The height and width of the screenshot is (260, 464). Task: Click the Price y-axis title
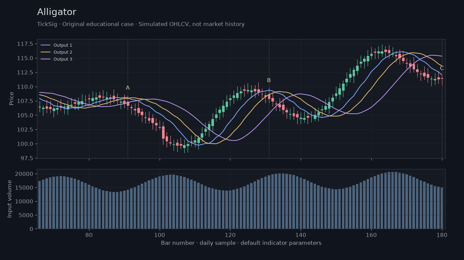coord(12,98)
